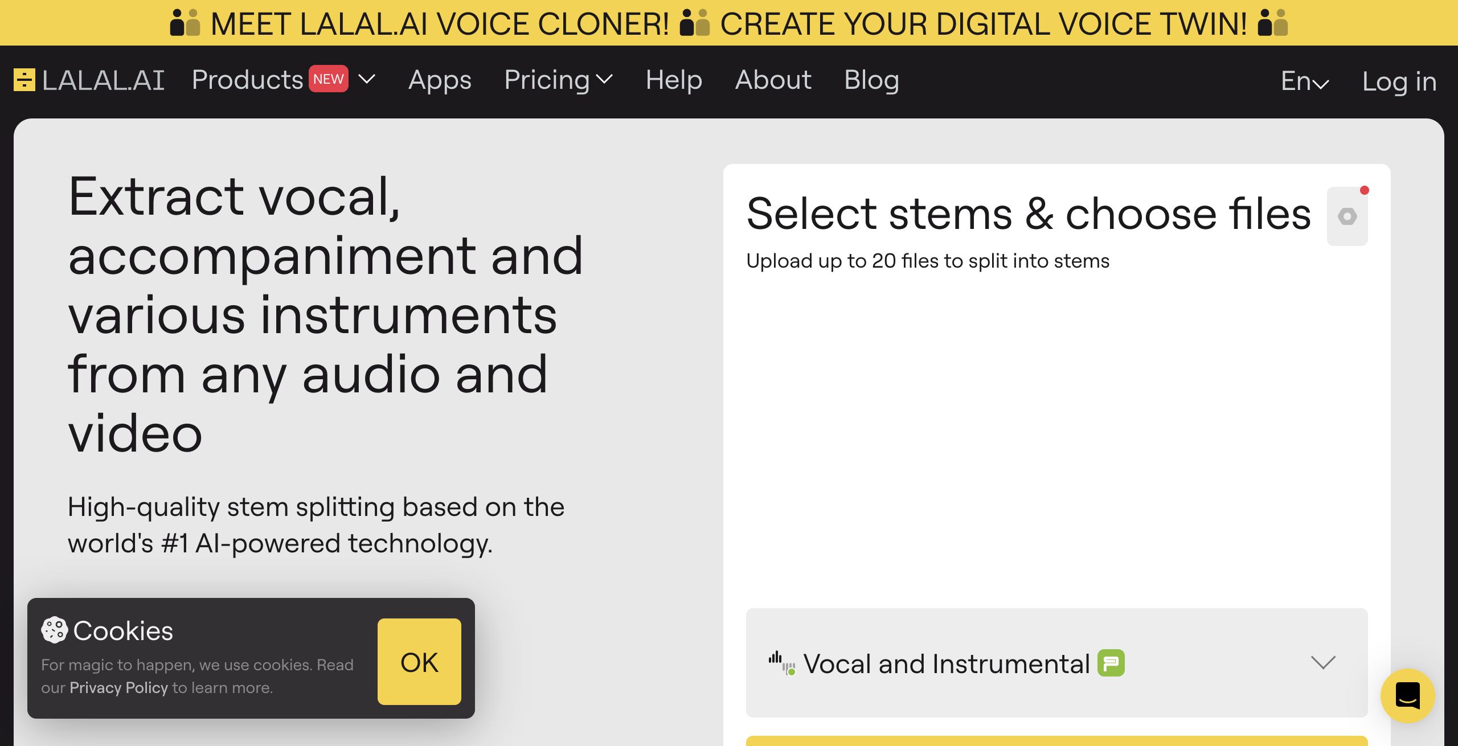Open the settings gear with red dot

(1348, 216)
